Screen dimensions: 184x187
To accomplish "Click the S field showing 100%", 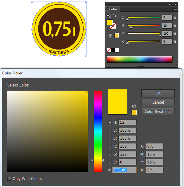I will [x=127, y=130].
